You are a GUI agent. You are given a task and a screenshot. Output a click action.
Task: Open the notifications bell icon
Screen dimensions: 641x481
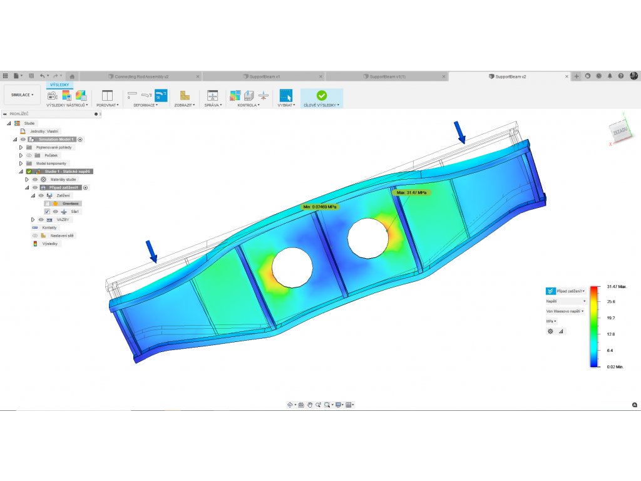point(610,76)
